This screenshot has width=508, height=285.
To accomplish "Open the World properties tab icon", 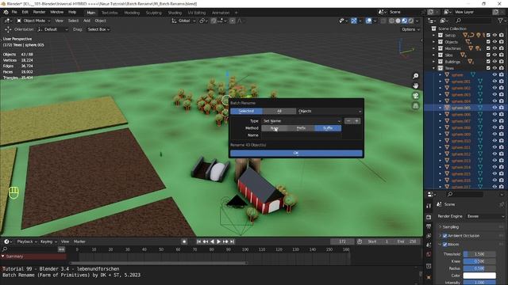I will point(429,255).
